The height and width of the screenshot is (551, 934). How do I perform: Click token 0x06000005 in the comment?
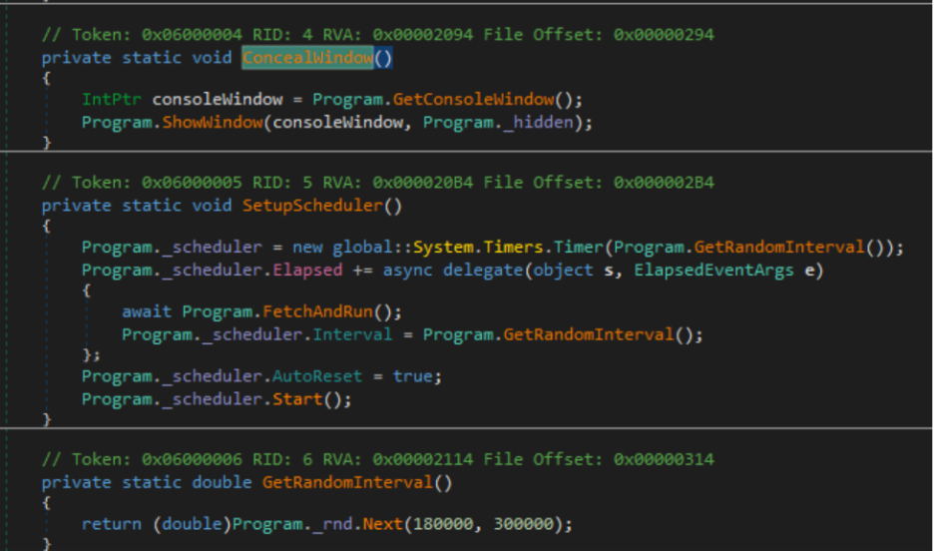192,183
